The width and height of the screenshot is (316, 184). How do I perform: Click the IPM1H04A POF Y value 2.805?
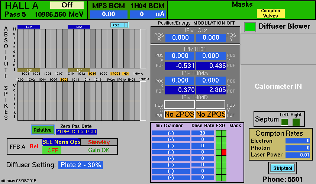(211, 90)
